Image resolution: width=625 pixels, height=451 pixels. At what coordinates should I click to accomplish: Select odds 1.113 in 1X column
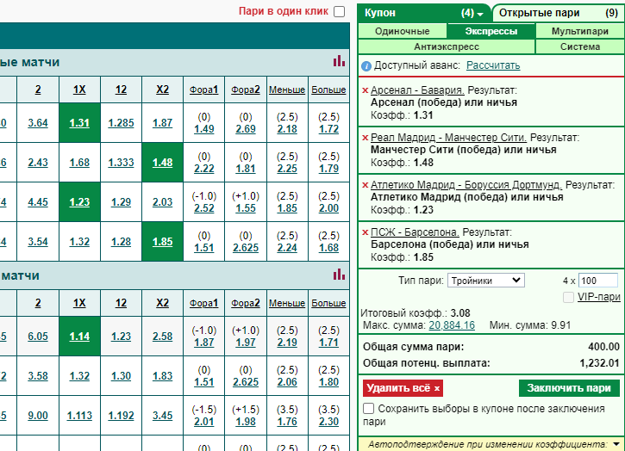coord(79,416)
